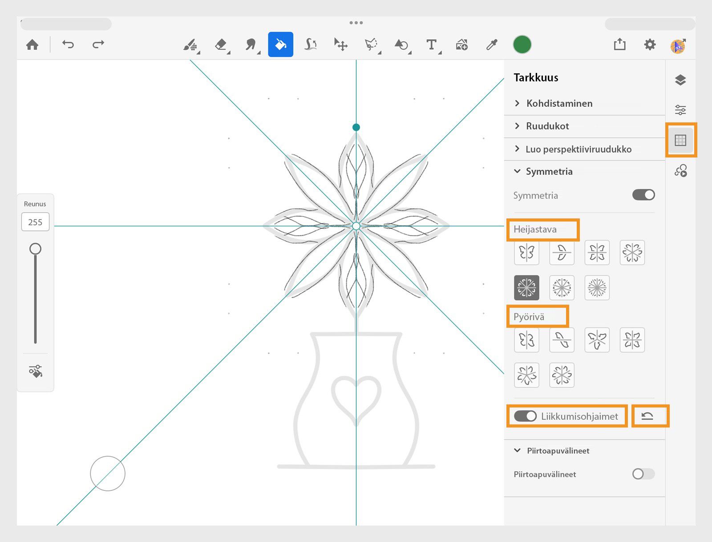Screen dimensions: 712x542
Task: Open the Comments and motion panel icon
Action: 680,171
